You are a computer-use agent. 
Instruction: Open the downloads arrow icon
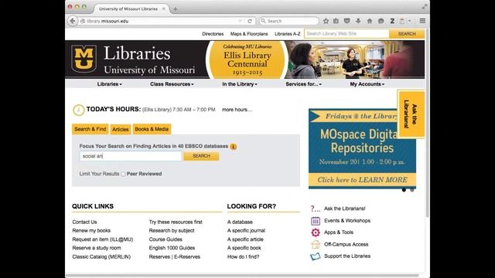[x=358, y=21]
